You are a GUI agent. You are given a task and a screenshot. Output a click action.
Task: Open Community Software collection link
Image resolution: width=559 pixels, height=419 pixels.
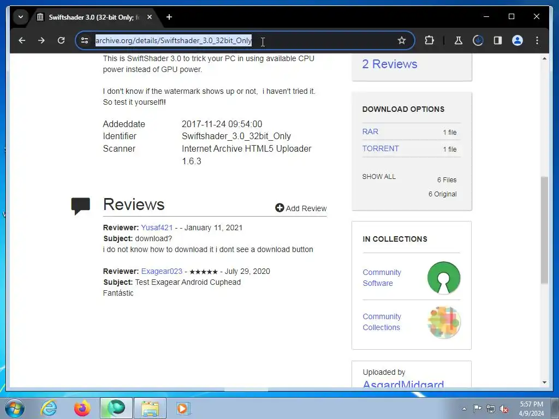click(x=382, y=278)
